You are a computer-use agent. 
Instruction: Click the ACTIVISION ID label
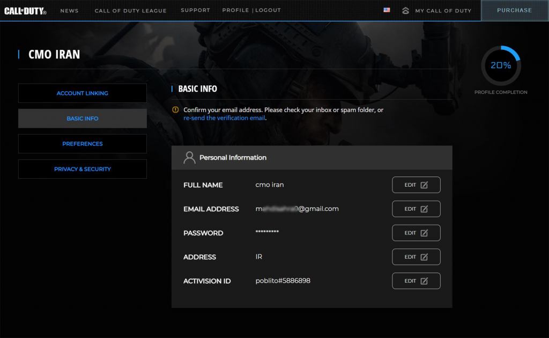click(207, 281)
